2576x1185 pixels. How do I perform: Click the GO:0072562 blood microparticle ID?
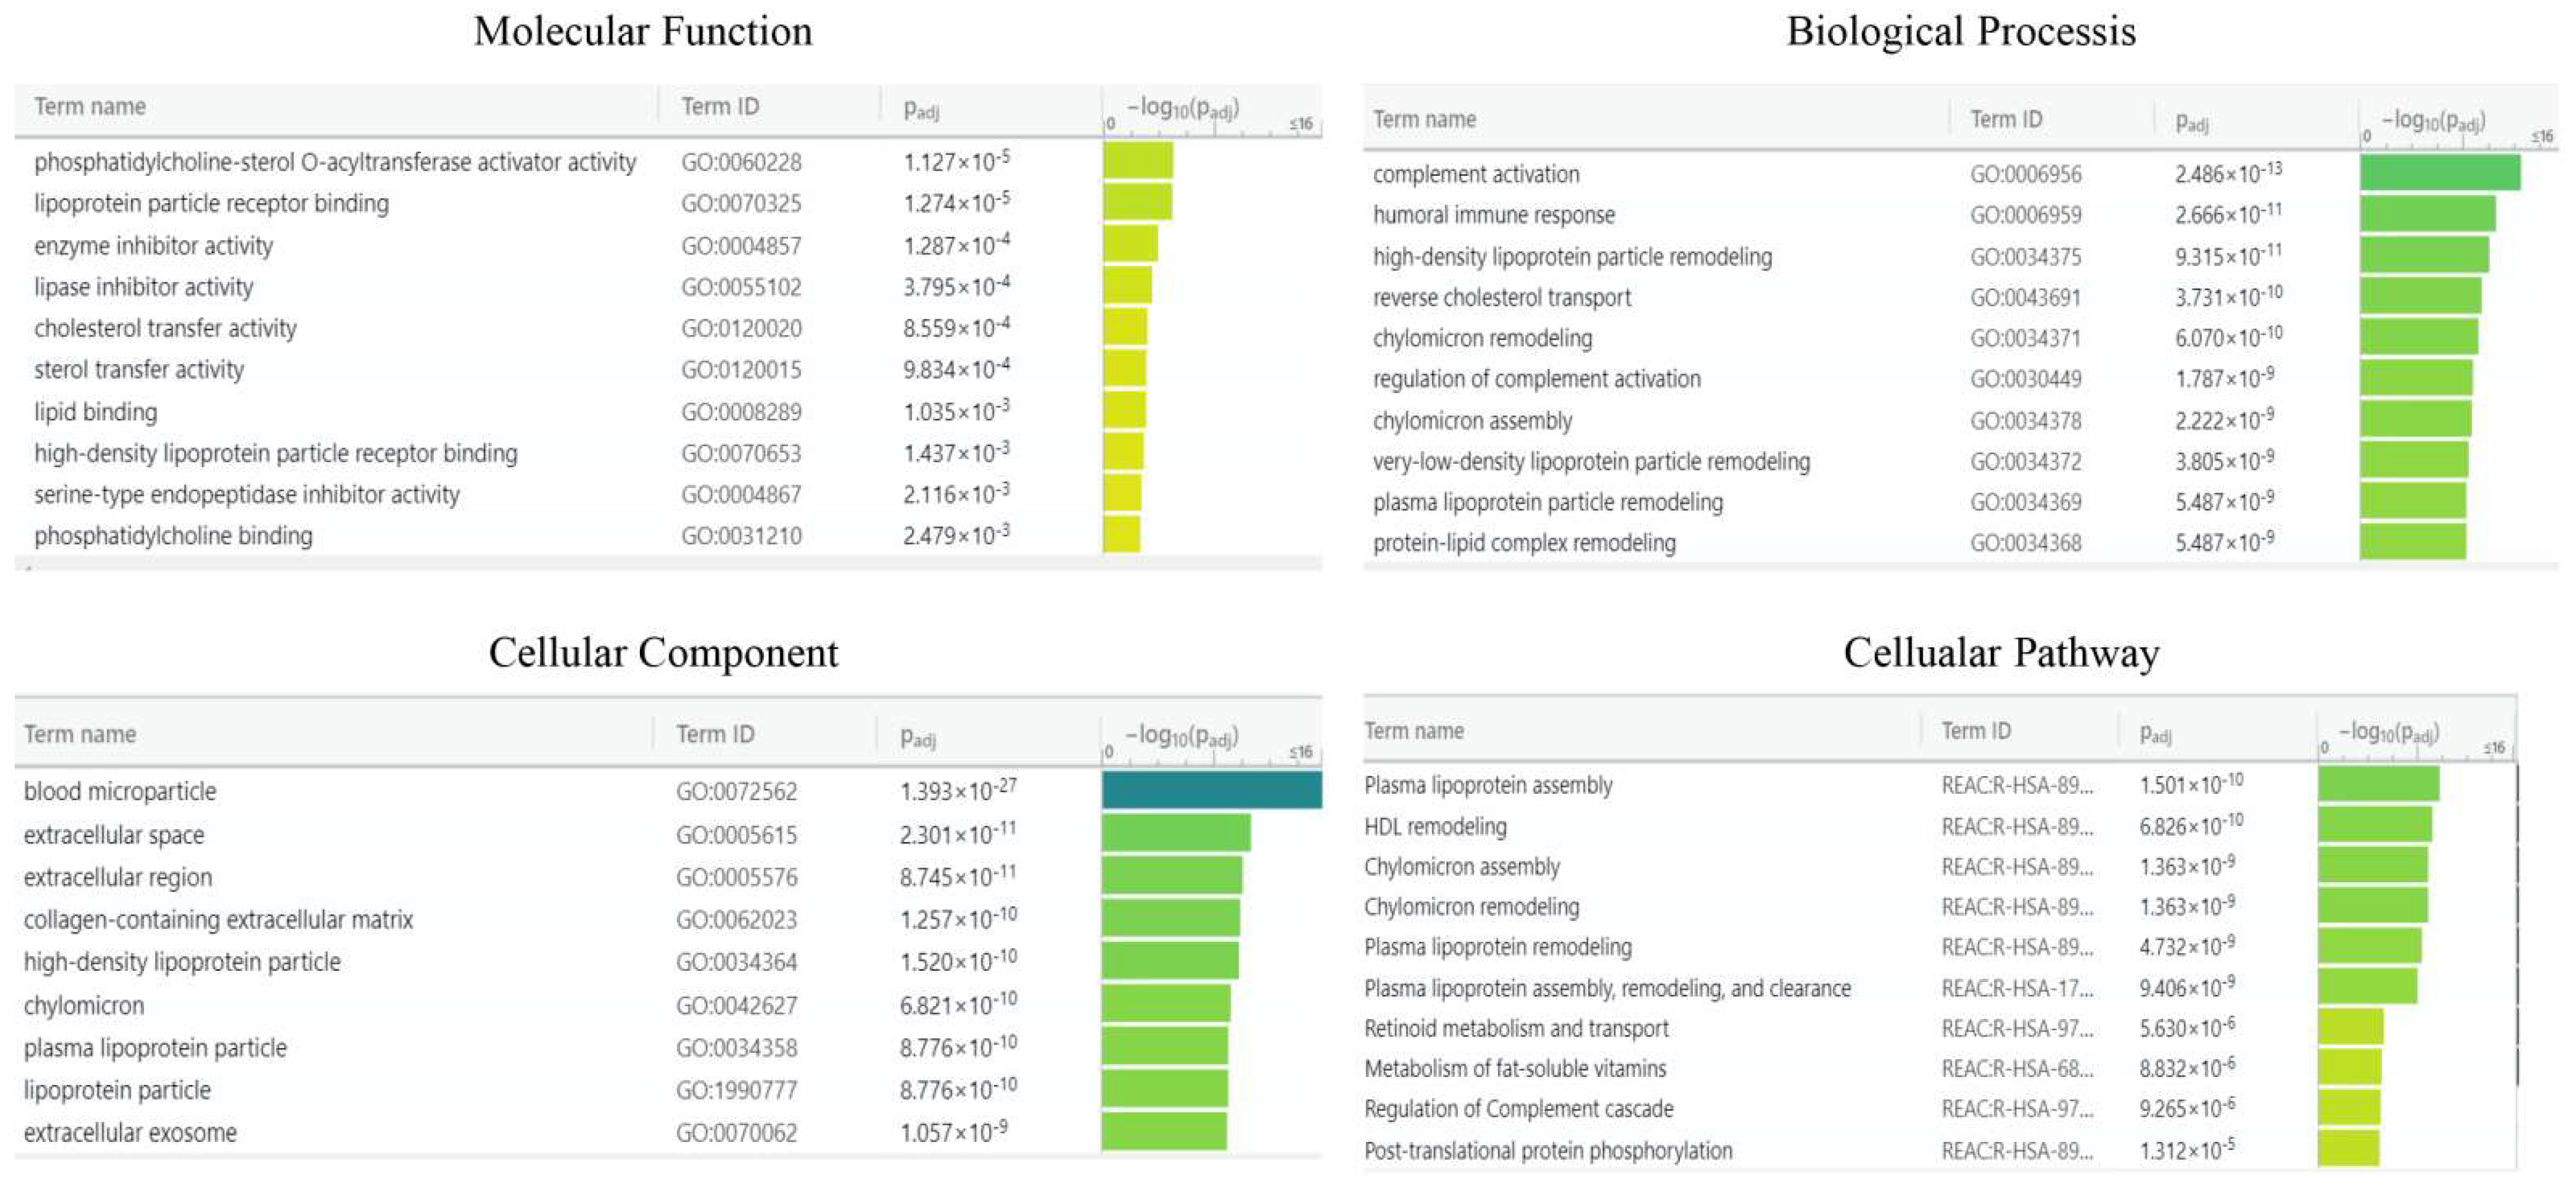[736, 792]
